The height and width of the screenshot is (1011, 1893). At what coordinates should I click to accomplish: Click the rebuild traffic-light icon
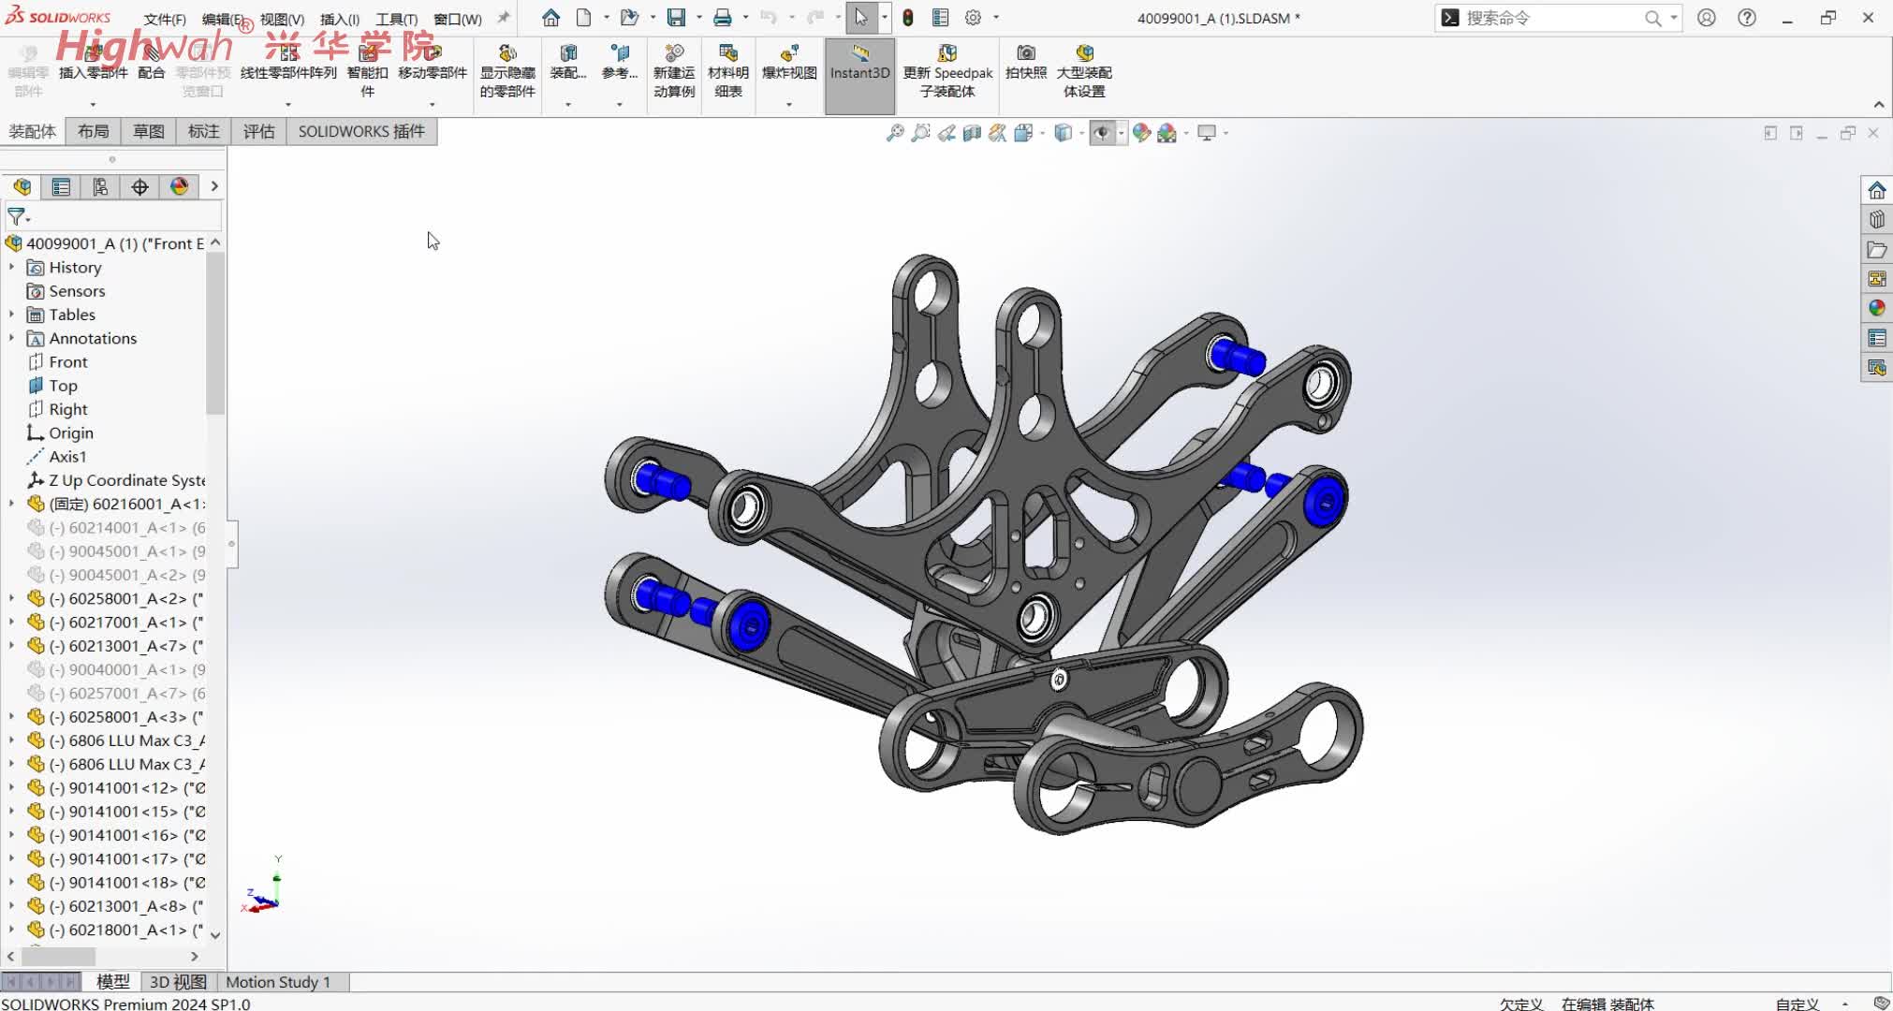pyautogui.click(x=907, y=18)
